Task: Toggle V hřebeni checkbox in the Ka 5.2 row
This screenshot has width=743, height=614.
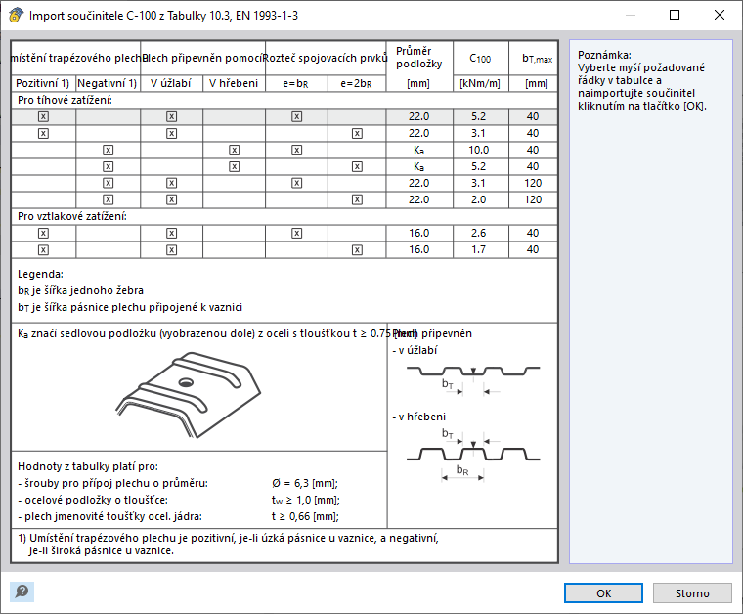Action: click(234, 167)
